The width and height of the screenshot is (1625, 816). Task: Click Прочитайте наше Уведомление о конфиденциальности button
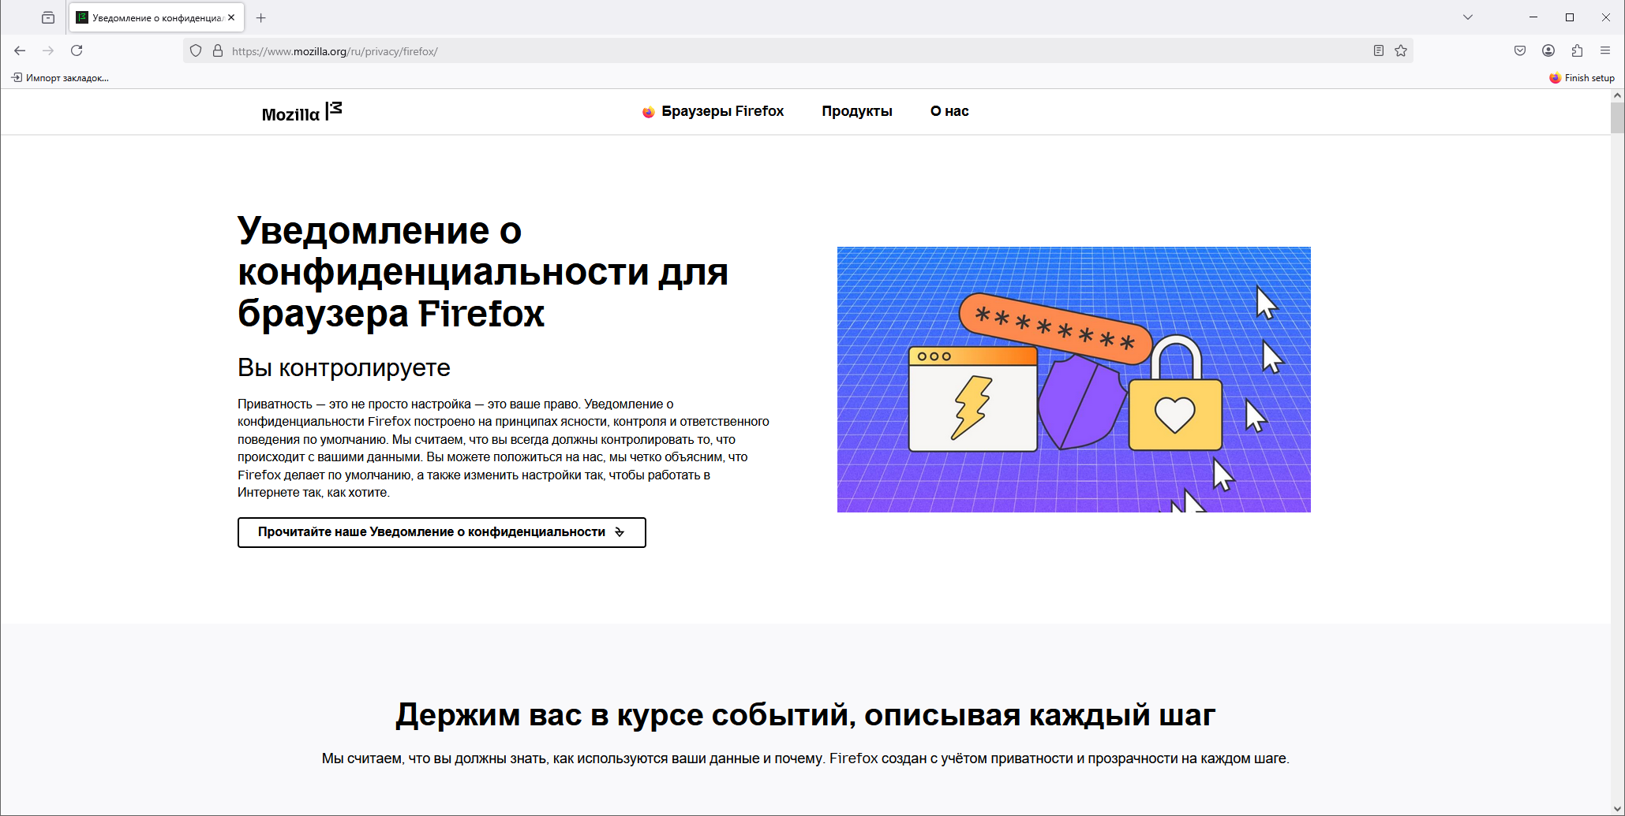[x=442, y=532]
